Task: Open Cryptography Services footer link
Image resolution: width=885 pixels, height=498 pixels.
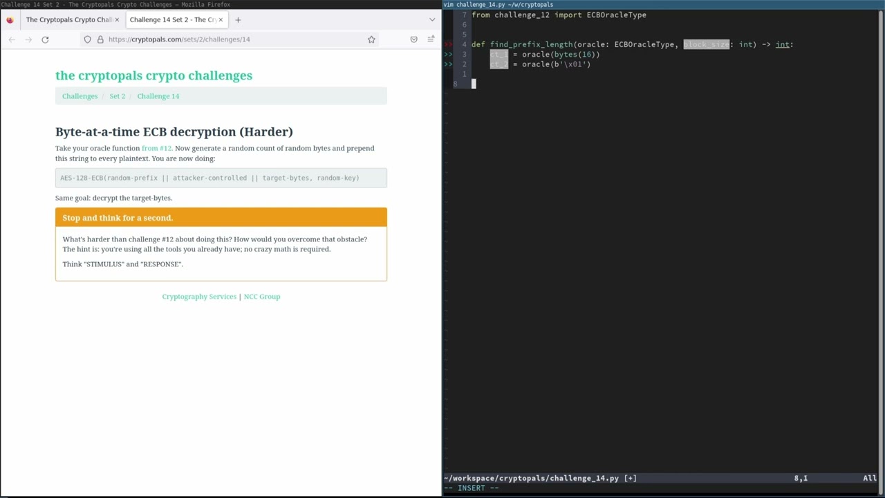Action: (199, 297)
